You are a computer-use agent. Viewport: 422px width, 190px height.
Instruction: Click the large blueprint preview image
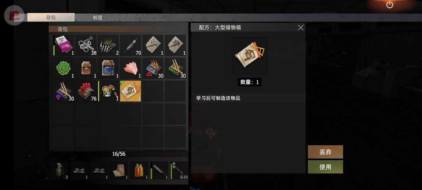(x=250, y=56)
